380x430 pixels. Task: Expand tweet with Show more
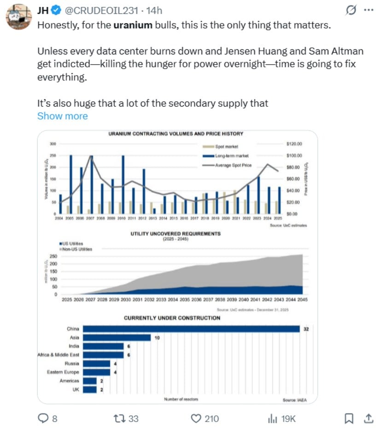tap(62, 116)
